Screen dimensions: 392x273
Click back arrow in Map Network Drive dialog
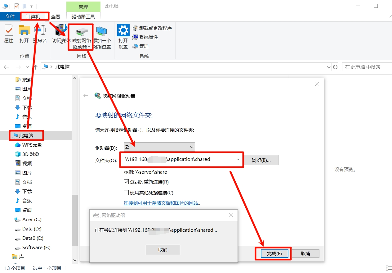click(x=86, y=96)
